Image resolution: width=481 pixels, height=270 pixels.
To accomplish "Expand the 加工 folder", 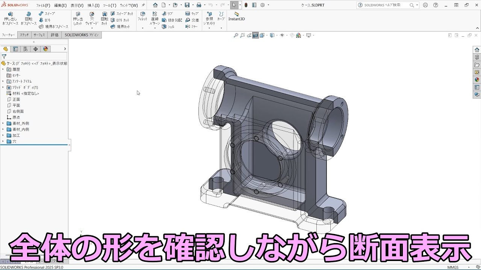I will click(3, 135).
